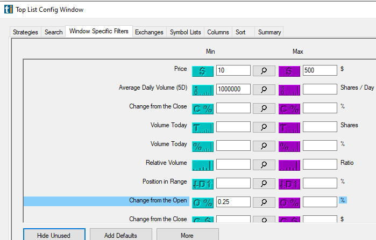
Task: Click the Position in Range label
Action: [165, 181]
